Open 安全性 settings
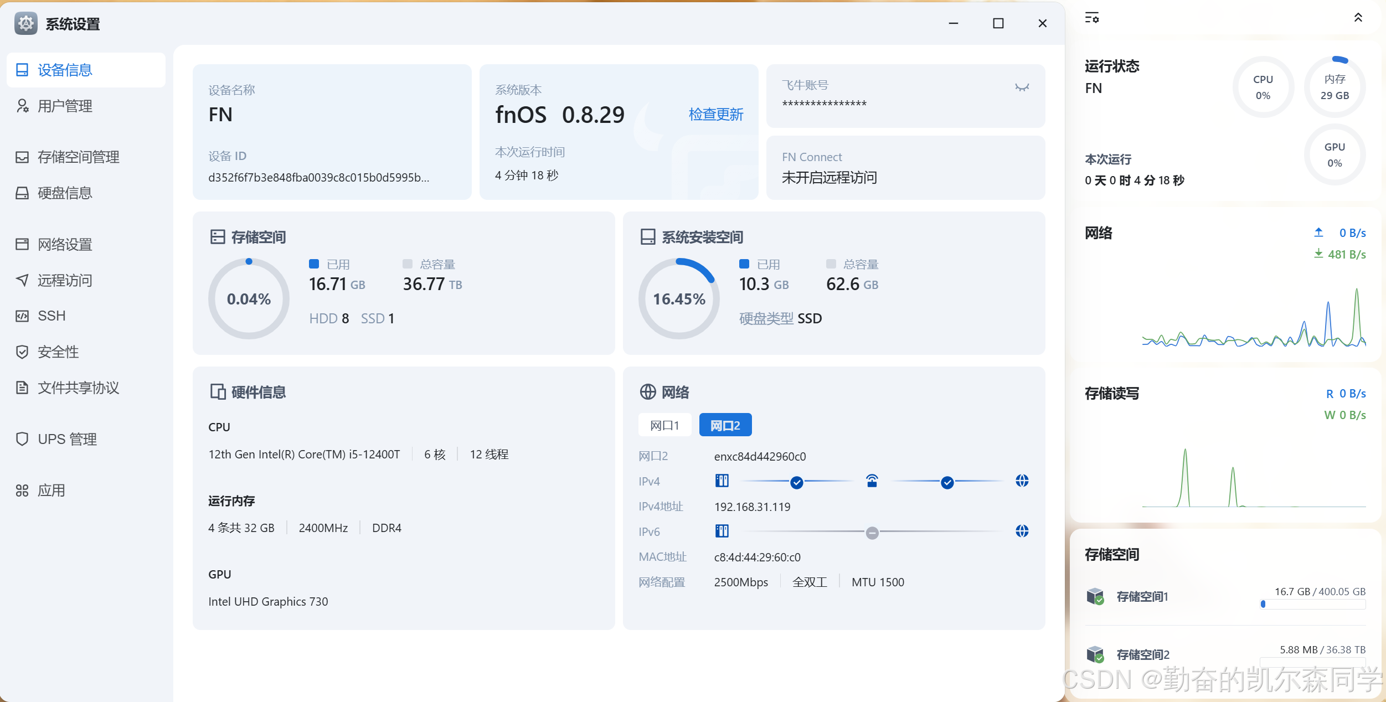 [x=58, y=352]
